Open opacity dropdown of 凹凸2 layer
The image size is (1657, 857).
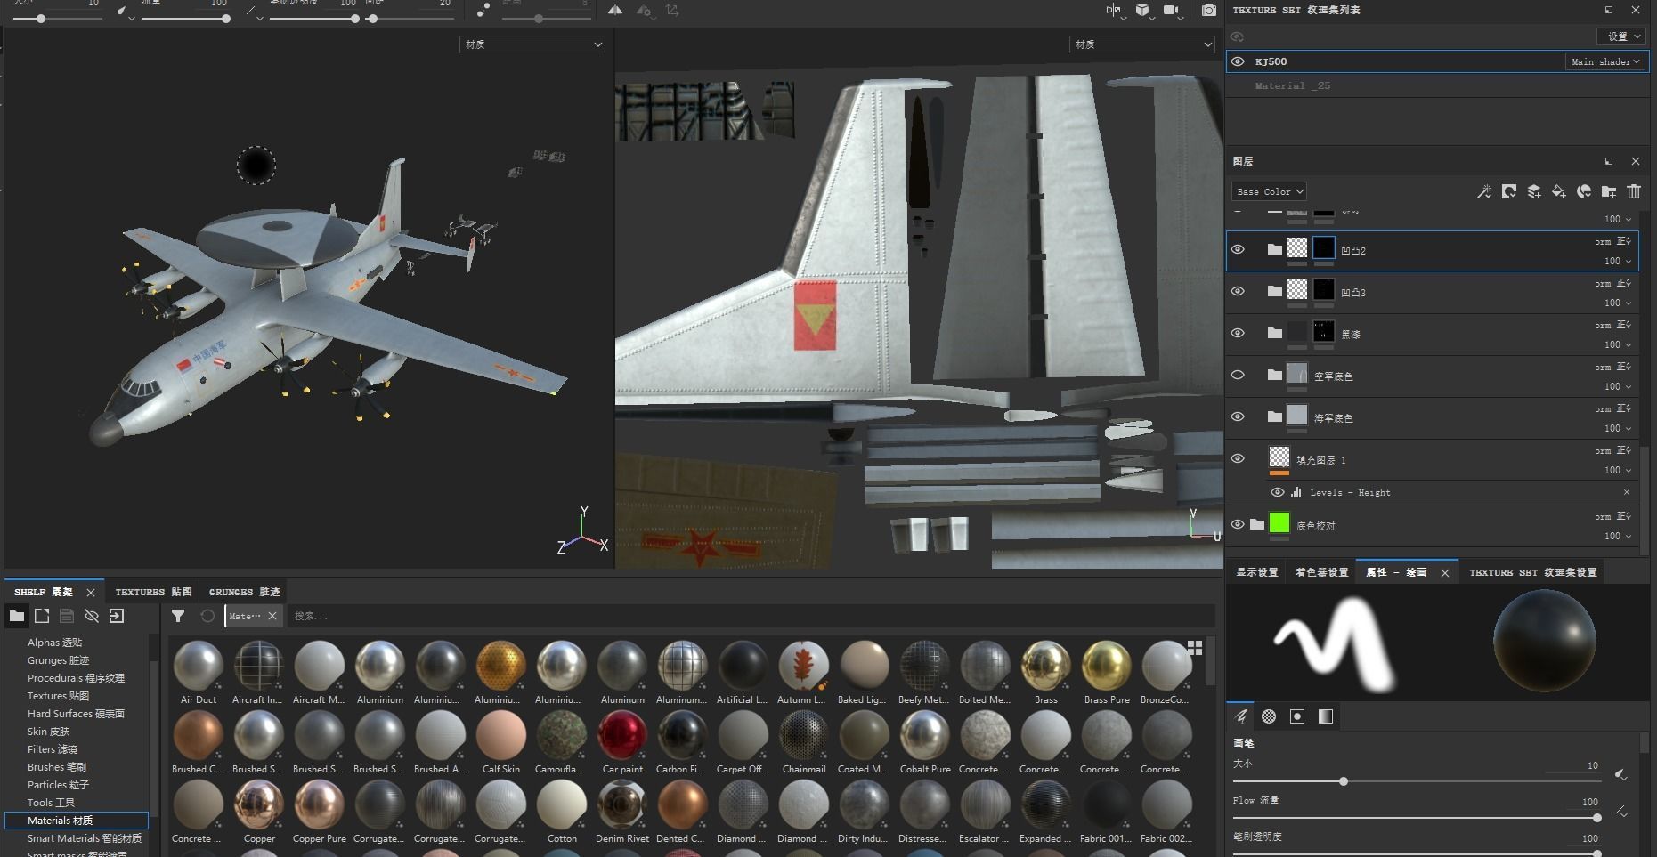(x=1619, y=261)
